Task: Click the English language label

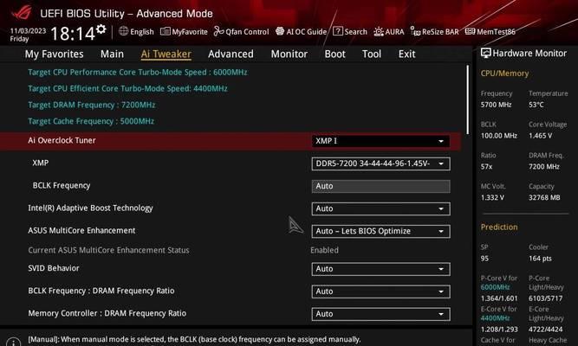Action: point(142,32)
